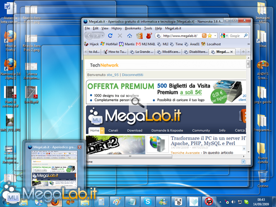
Task: Click the Disconnettiti link
Action: pyautogui.click(x=133, y=75)
